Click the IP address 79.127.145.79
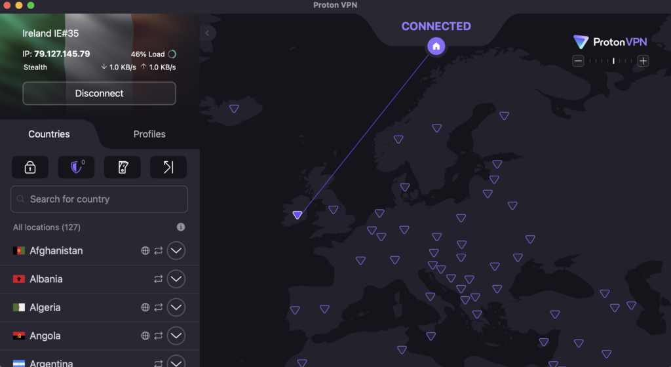Viewport: 671px width, 367px height. [x=62, y=54]
